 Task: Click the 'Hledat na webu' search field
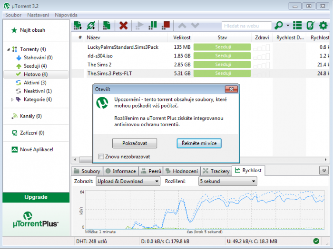pos(246,26)
